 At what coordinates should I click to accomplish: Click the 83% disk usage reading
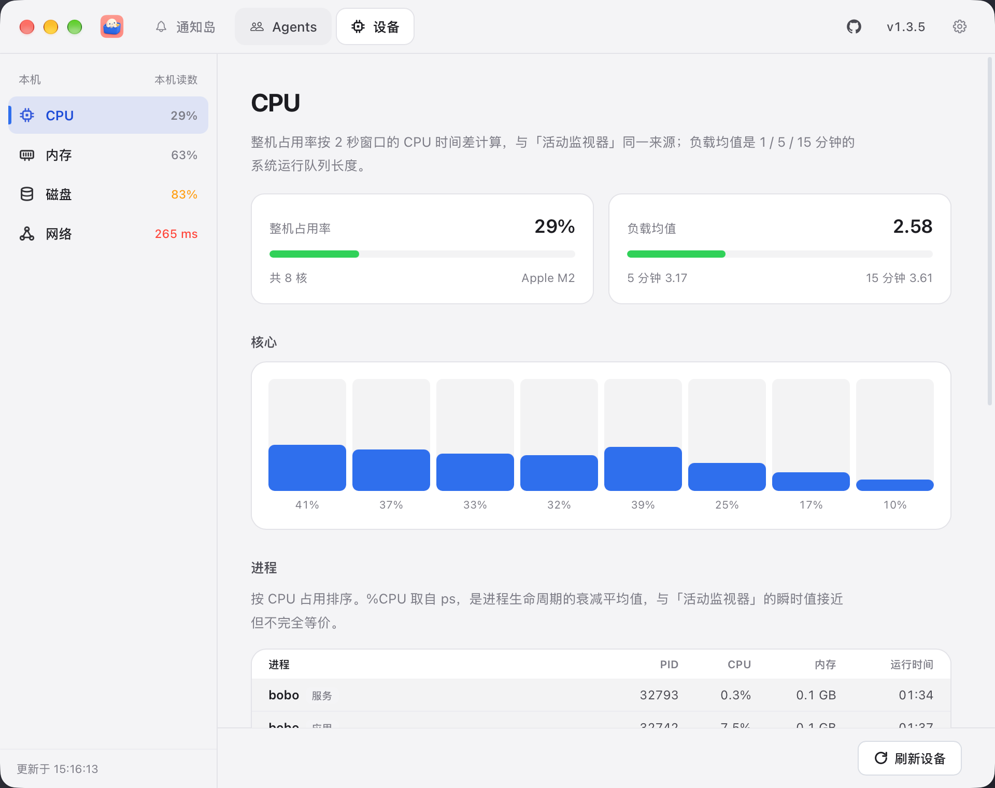(184, 194)
